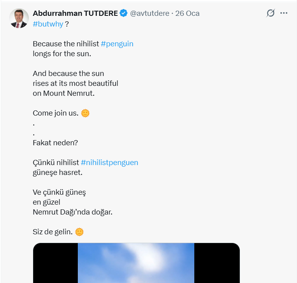The image size is (297, 283).
Task: Open the @avtutdere handle link
Action: point(150,13)
